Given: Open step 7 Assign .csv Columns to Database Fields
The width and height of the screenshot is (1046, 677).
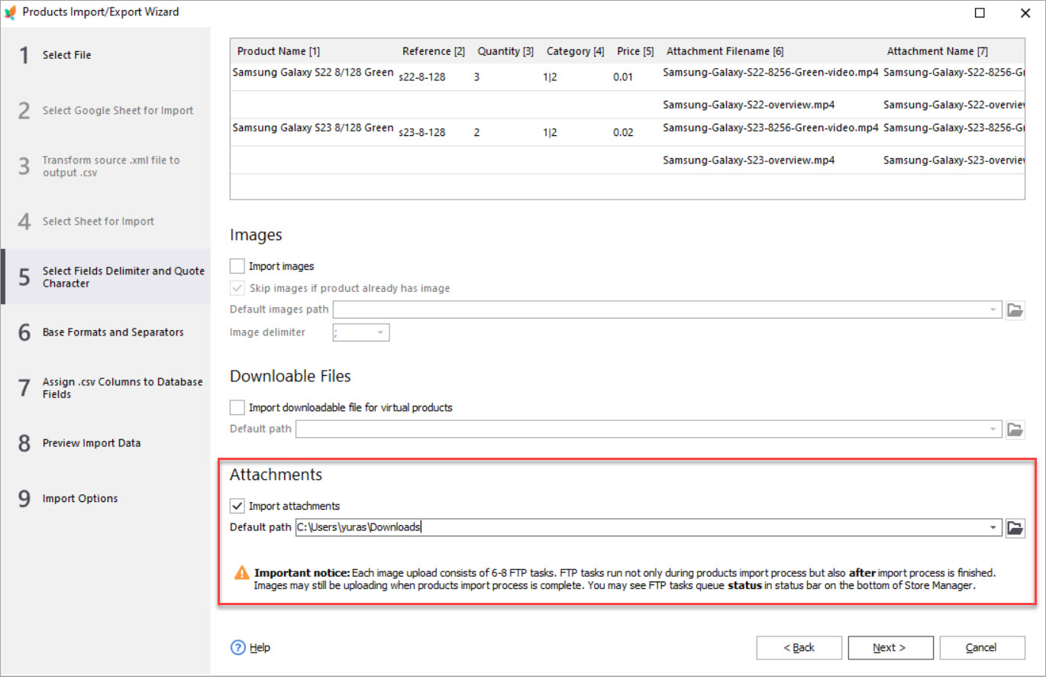Looking at the screenshot, I should tap(105, 387).
